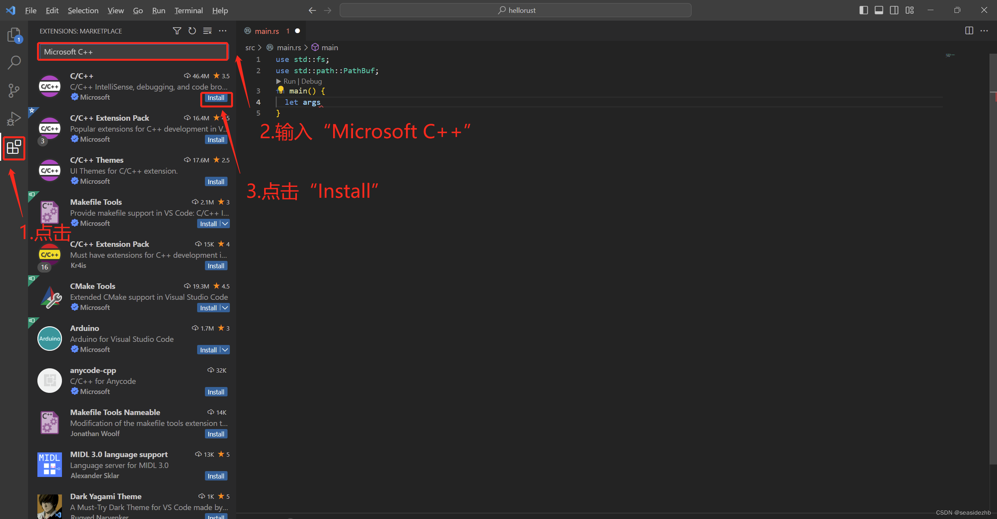Viewport: 997px width, 519px height.
Task: Open the Extensions view icon
Action: click(x=14, y=148)
